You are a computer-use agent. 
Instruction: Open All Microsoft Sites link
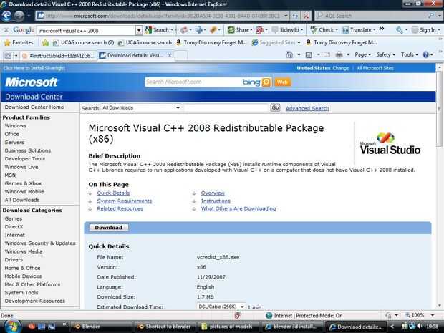(x=375, y=68)
